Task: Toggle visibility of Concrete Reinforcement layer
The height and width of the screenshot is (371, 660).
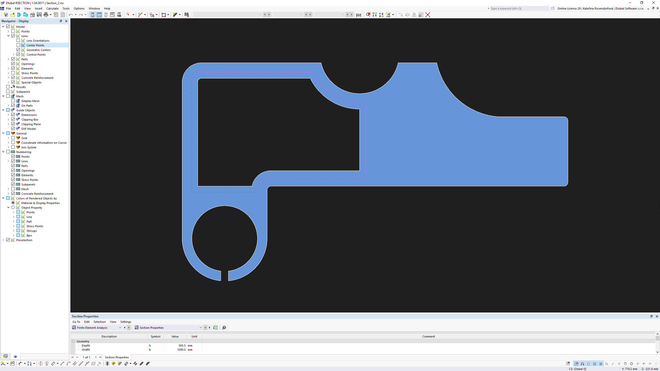Action: coord(13,78)
